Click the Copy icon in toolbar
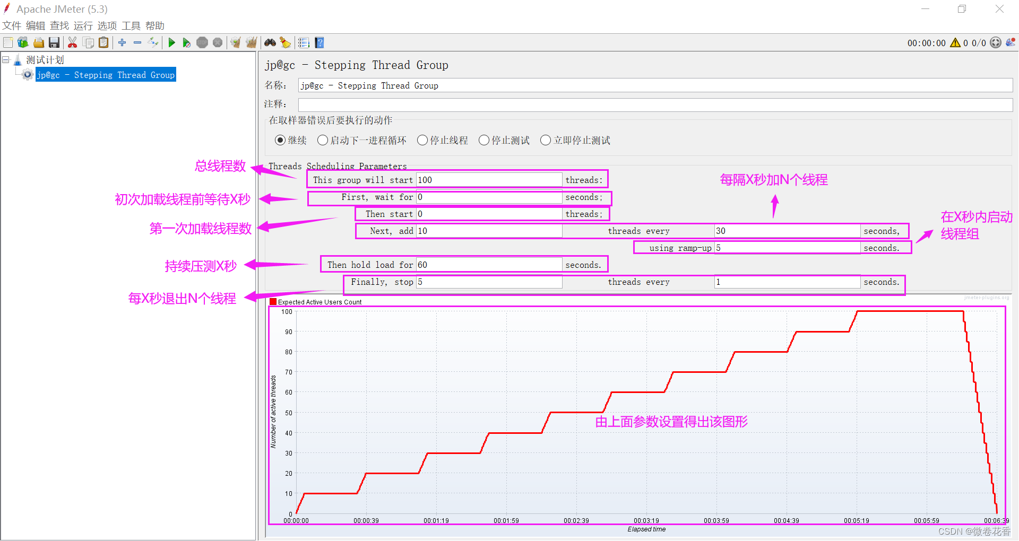This screenshot has height=541, width=1019. [x=88, y=42]
